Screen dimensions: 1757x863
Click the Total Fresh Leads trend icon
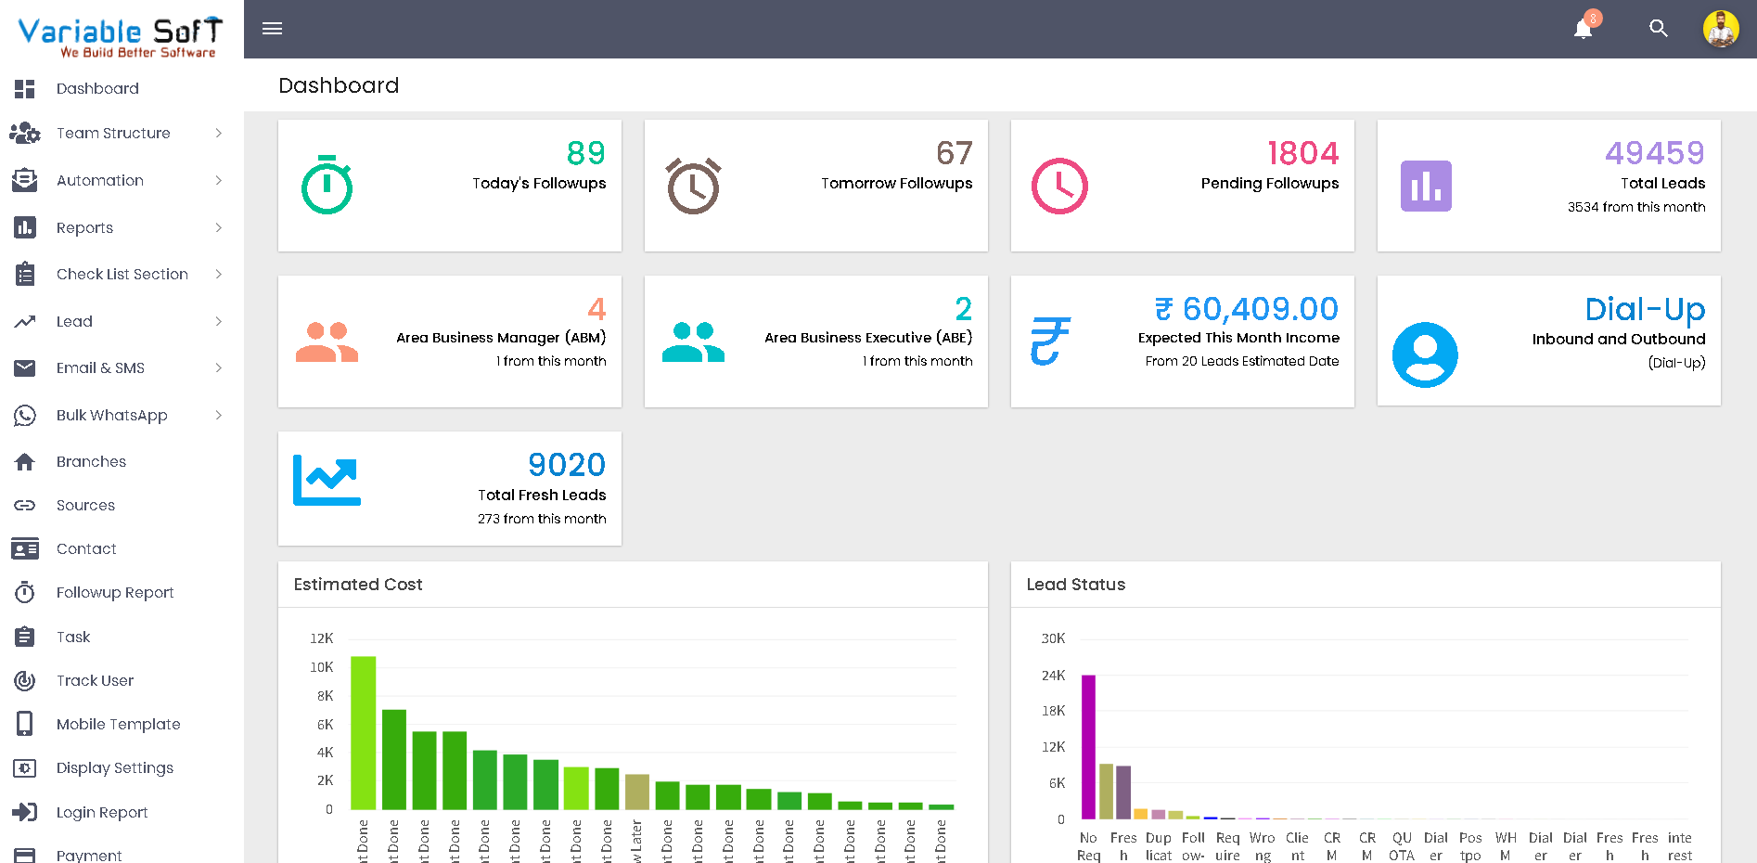coord(327,480)
